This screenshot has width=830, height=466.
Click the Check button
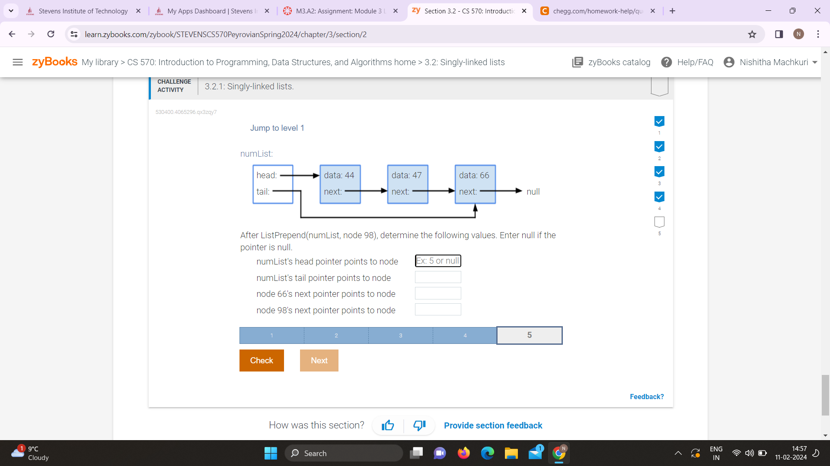click(261, 360)
